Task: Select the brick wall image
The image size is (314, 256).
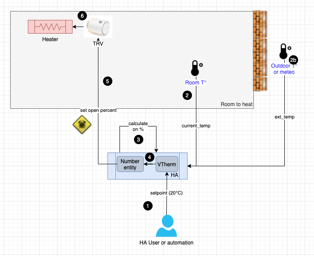Action: [260, 50]
